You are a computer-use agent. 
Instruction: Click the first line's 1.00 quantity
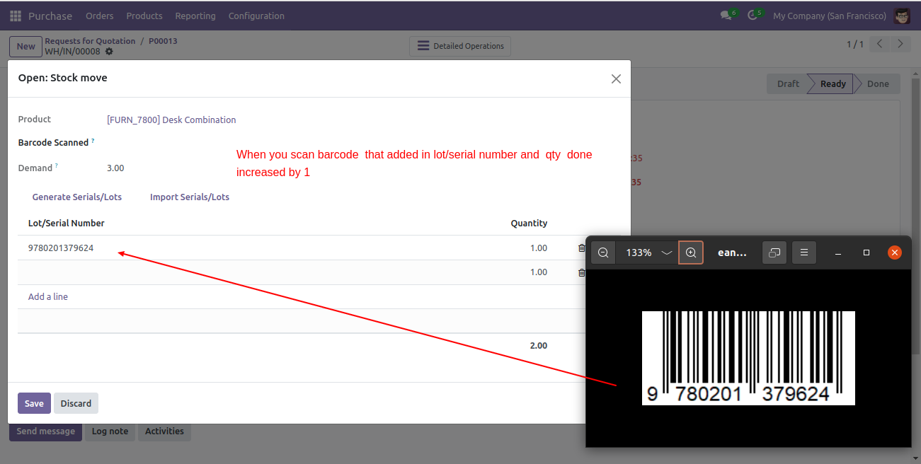pyautogui.click(x=539, y=248)
